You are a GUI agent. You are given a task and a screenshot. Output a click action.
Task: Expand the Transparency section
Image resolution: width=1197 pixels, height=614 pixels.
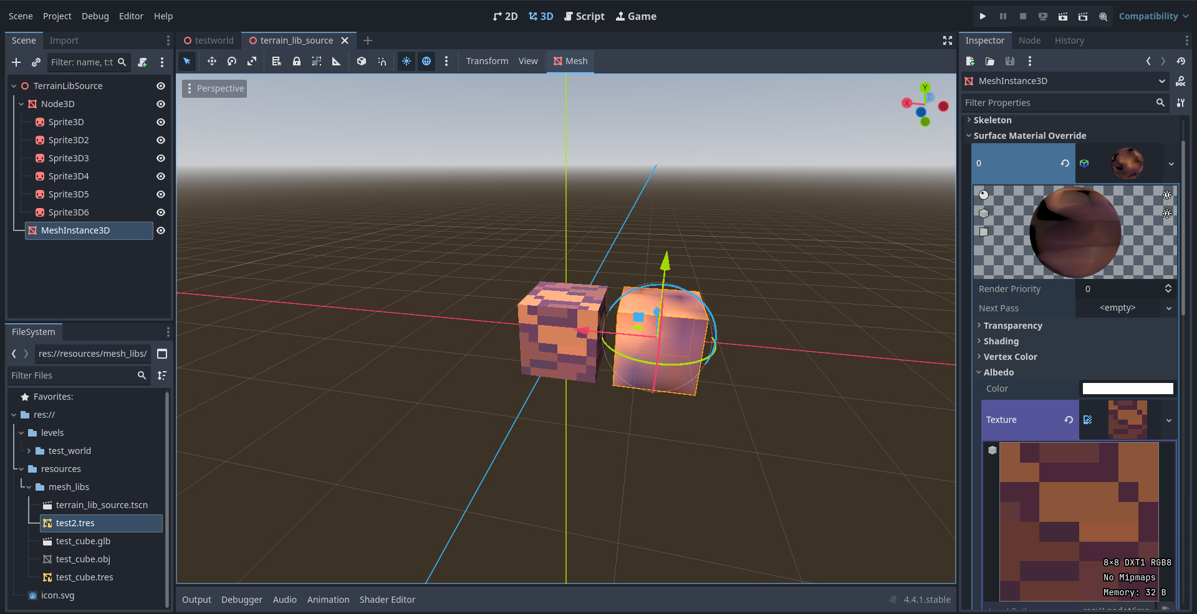[1012, 326]
